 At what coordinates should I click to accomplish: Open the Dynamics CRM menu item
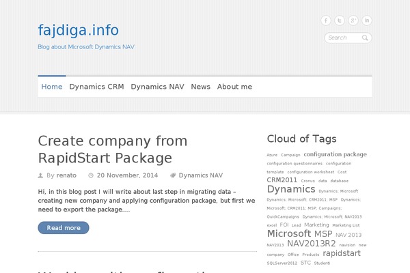click(x=96, y=87)
